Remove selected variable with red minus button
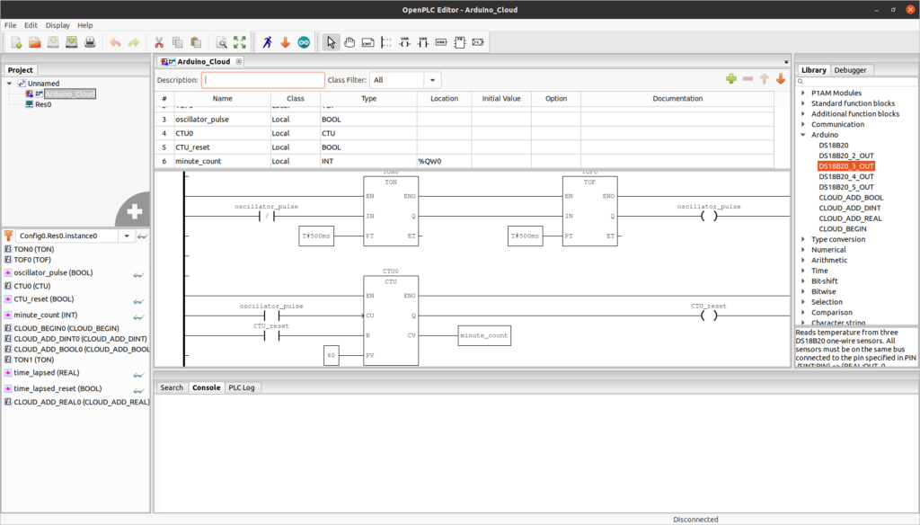 click(747, 78)
